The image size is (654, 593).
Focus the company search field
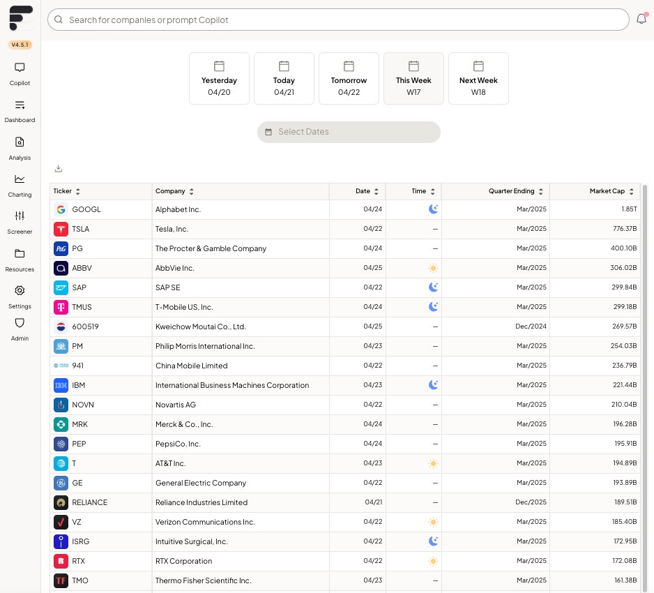338,20
